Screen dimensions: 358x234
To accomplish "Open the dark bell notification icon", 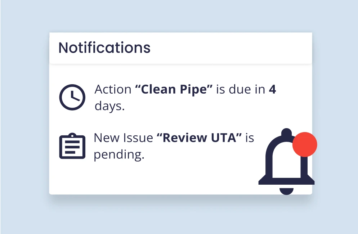I will coord(287,161).
